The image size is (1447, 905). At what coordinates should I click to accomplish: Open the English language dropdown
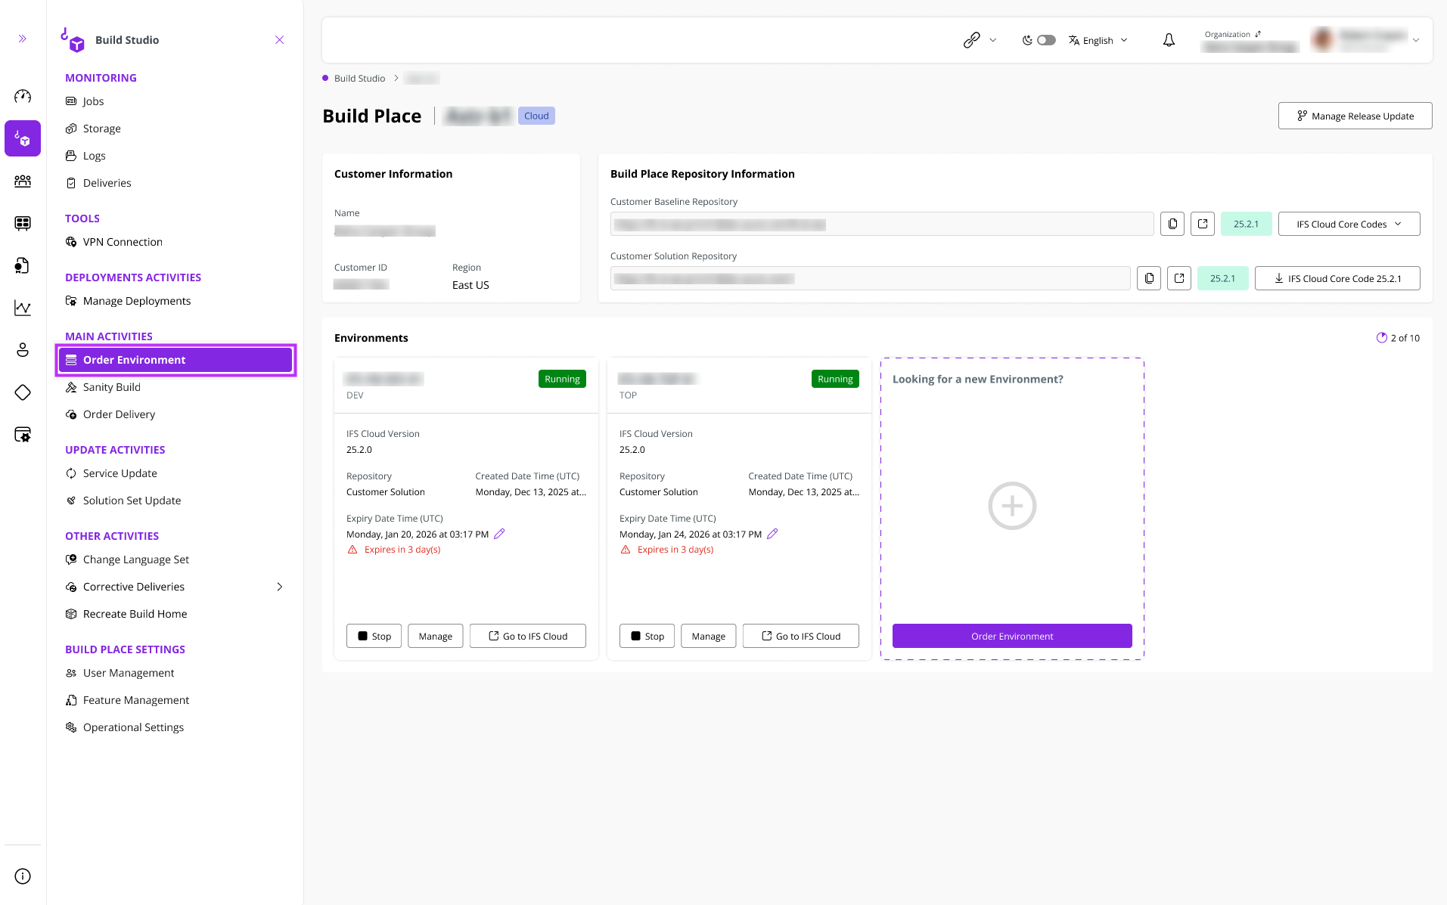(x=1098, y=40)
